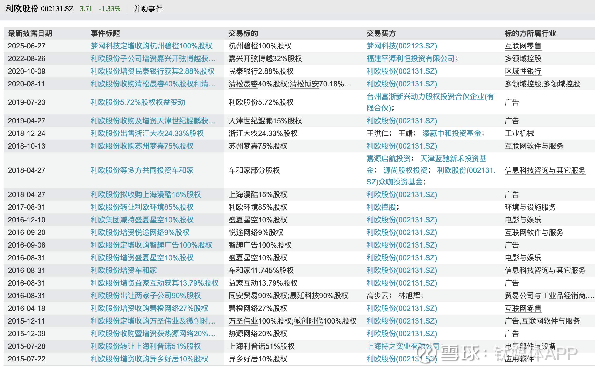
Task: Open 电影与娱乐 industry link for 2016-12-10
Action: pos(523,220)
